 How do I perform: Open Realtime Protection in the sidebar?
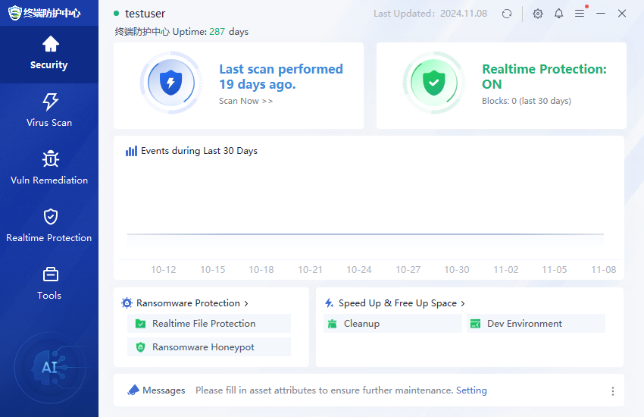point(49,226)
